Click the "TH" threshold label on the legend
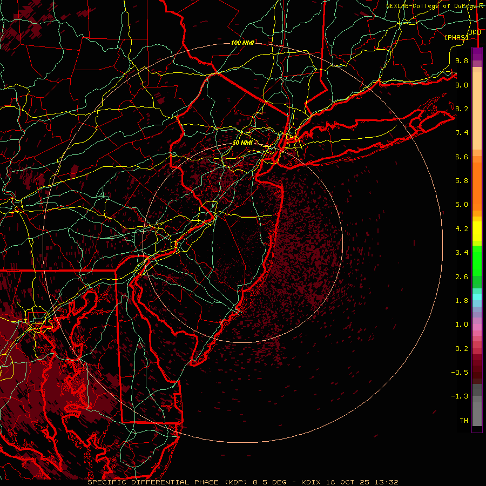 (464, 421)
